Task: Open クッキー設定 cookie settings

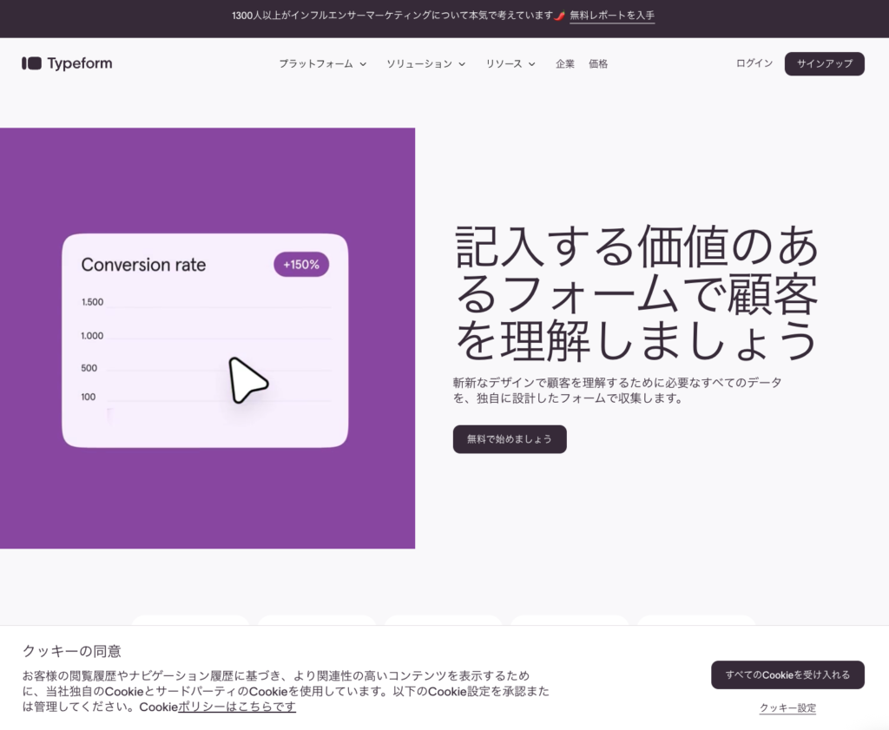Action: (x=787, y=708)
